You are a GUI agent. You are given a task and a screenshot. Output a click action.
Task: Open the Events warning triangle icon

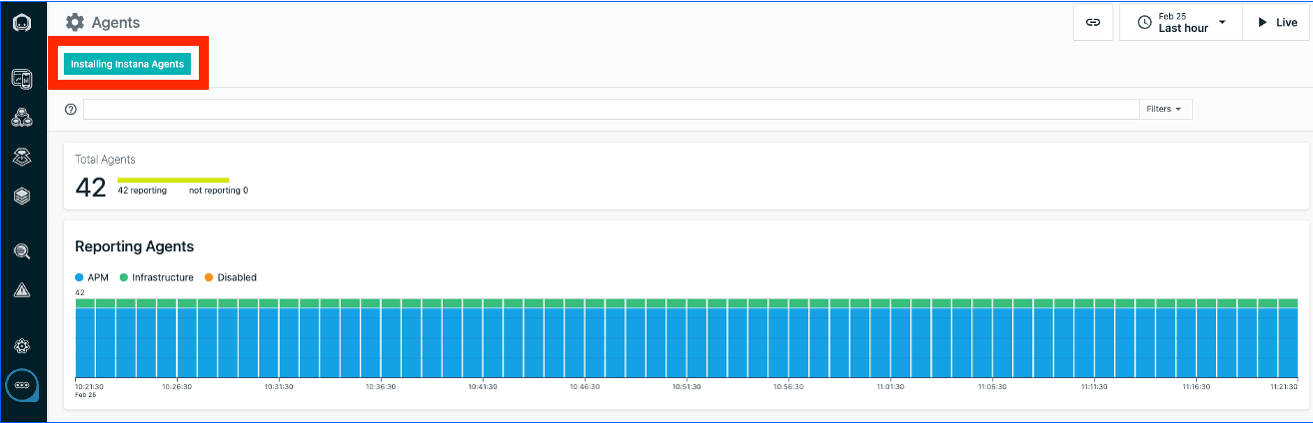coord(22,290)
